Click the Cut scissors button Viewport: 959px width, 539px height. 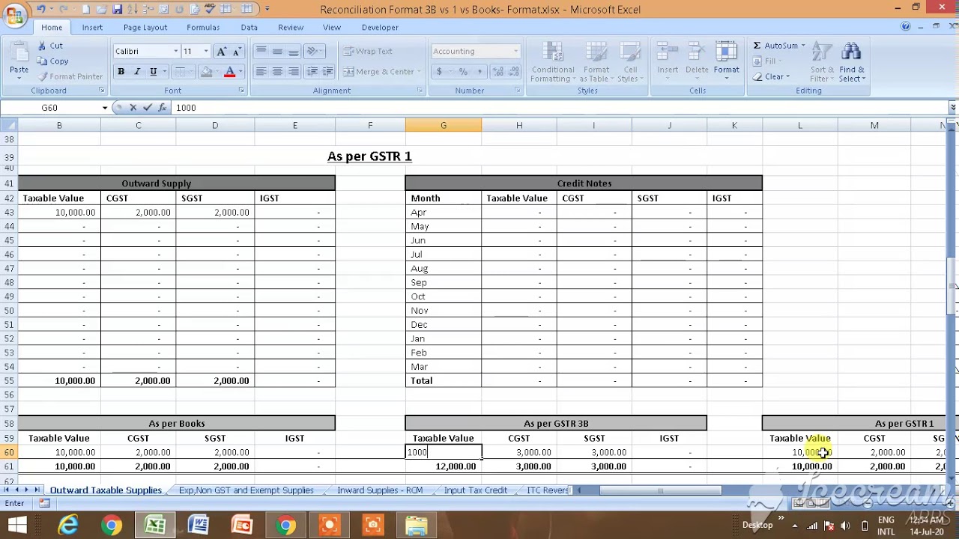click(50, 46)
